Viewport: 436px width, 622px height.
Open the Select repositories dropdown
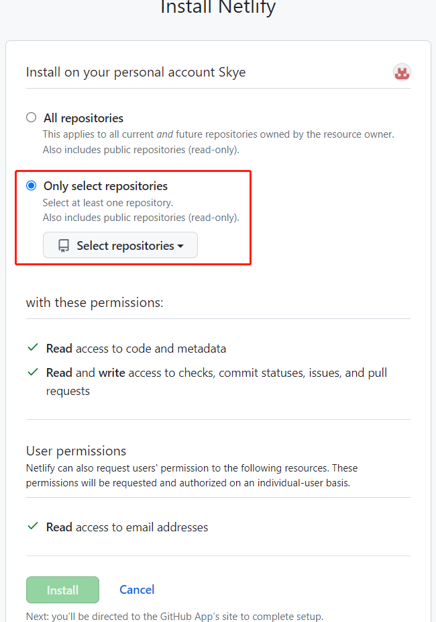point(121,245)
